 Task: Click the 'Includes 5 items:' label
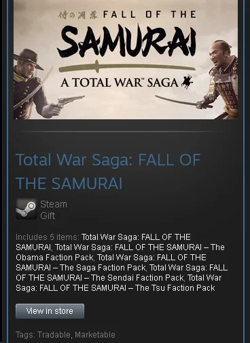(x=48, y=237)
